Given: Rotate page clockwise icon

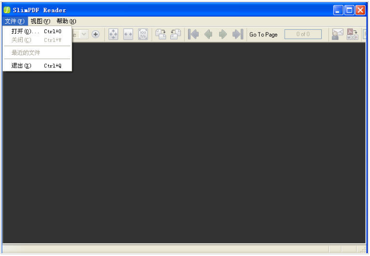Looking at the screenshot, I should point(161,34).
